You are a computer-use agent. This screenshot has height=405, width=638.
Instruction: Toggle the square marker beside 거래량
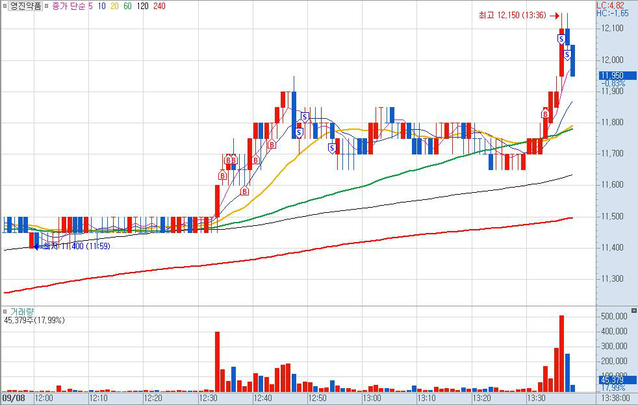pyautogui.click(x=5, y=312)
